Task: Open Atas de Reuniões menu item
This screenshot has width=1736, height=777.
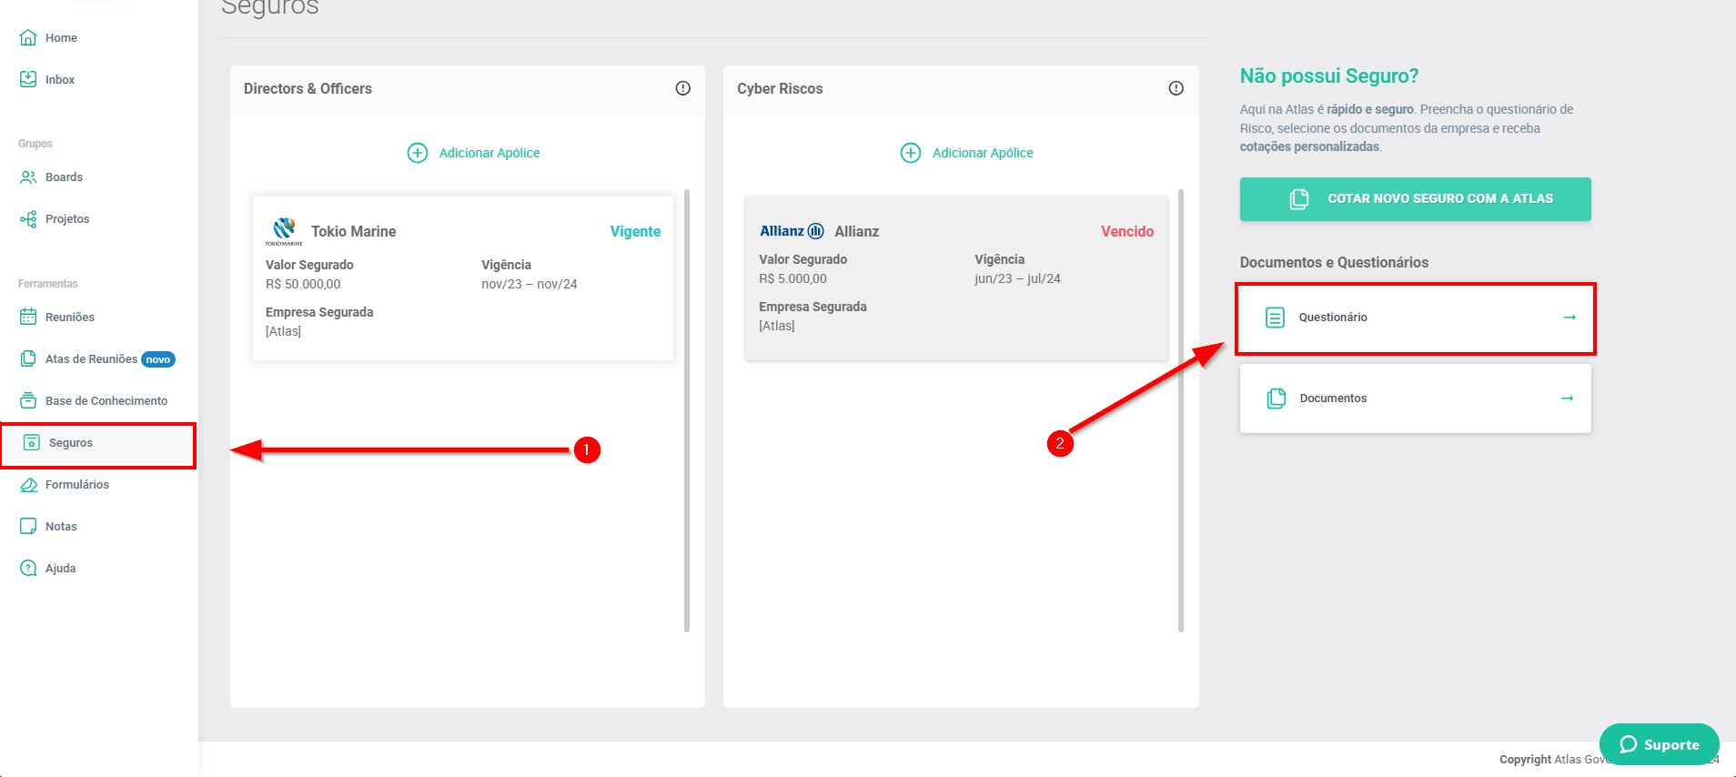Action: pyautogui.click(x=91, y=359)
